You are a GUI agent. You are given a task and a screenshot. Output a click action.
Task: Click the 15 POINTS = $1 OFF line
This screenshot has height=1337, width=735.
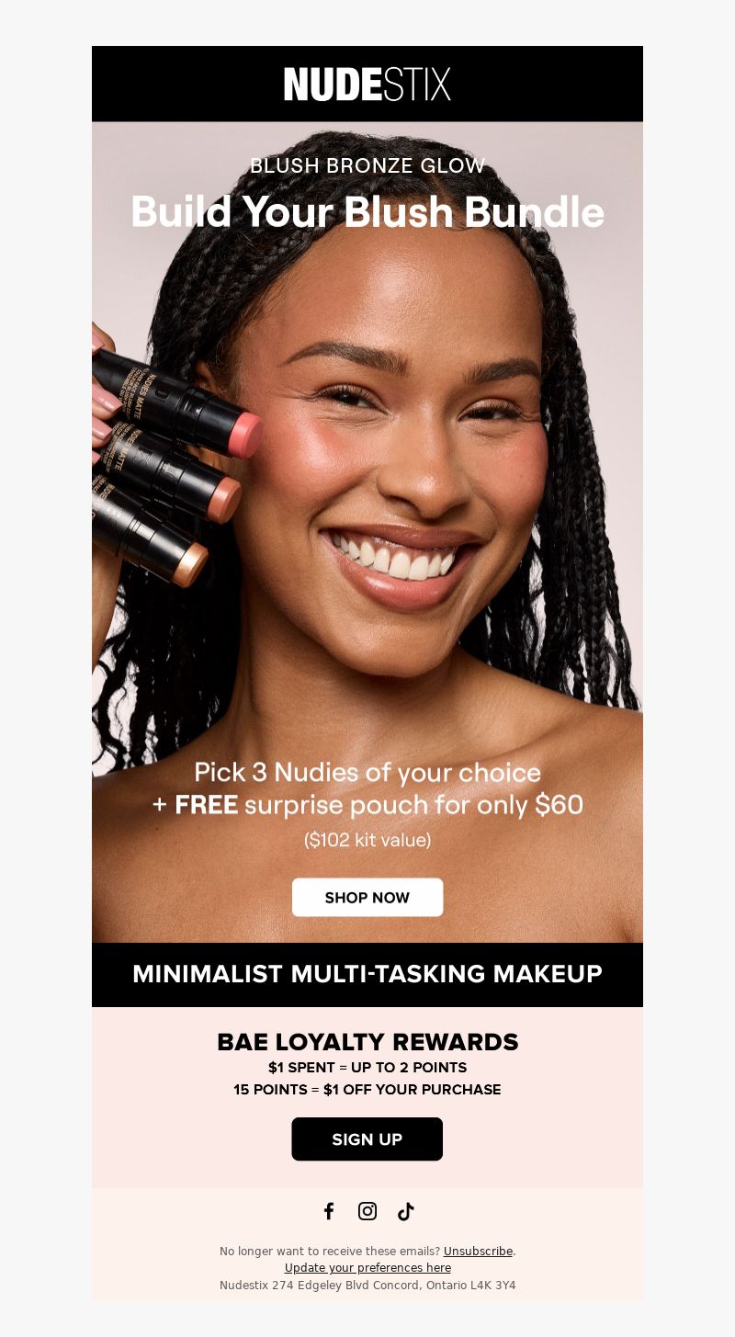tap(367, 1090)
